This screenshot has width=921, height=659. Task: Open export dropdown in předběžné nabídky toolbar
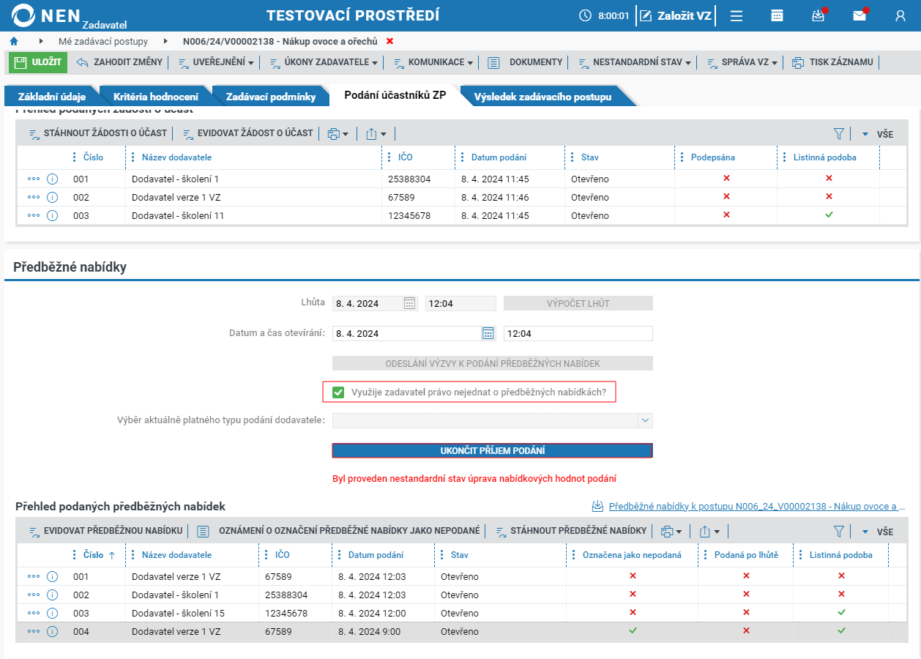tap(709, 532)
